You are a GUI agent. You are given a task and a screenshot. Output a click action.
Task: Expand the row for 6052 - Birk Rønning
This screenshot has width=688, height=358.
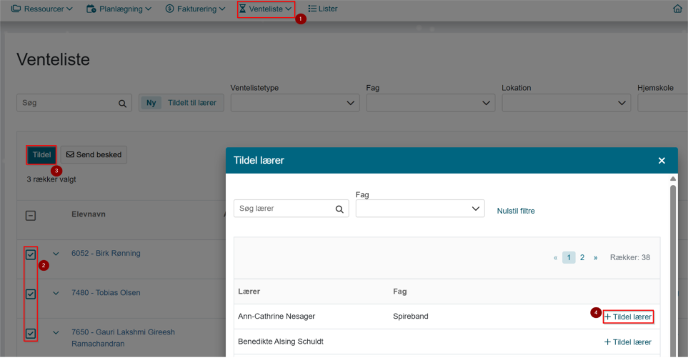[x=56, y=254]
